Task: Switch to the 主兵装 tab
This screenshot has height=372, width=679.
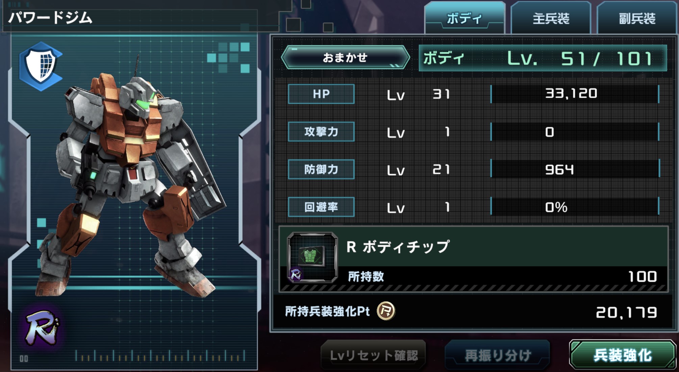Action: 551,18
